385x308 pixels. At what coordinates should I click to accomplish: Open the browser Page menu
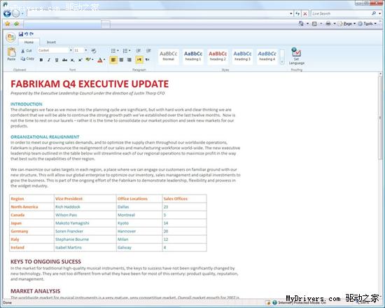click(347, 24)
